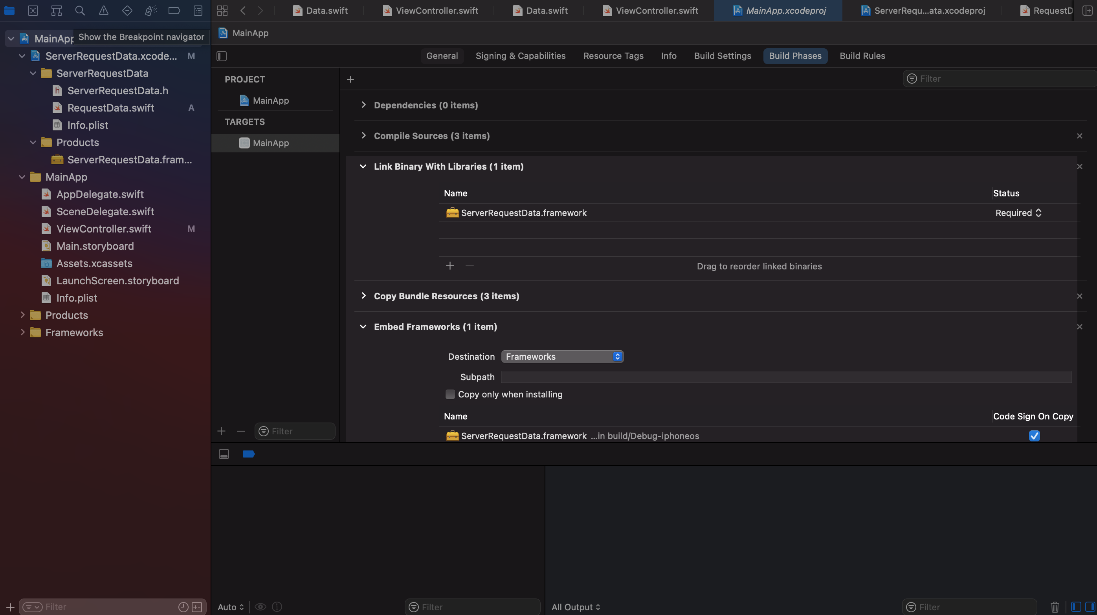
Task: Show the Report navigator icon
Action: pyautogui.click(x=198, y=11)
